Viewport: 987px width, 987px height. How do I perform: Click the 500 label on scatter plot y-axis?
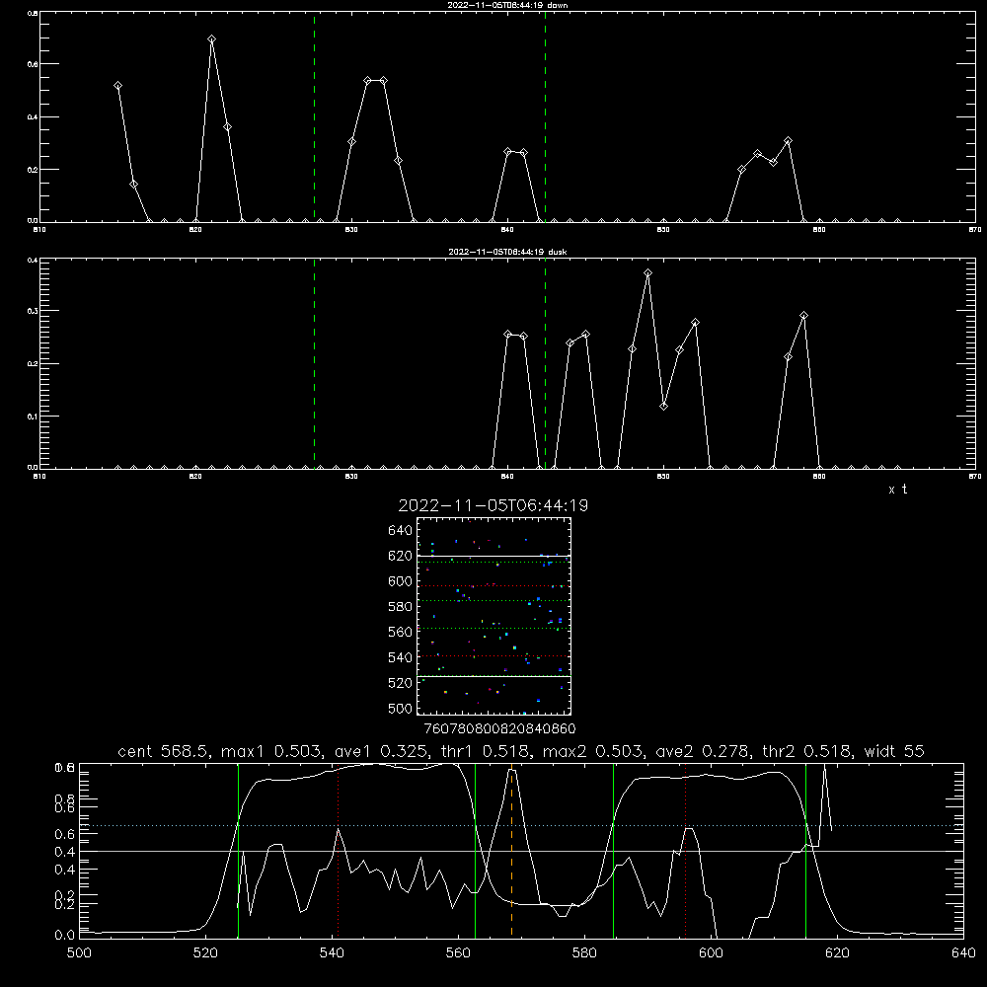pos(401,709)
